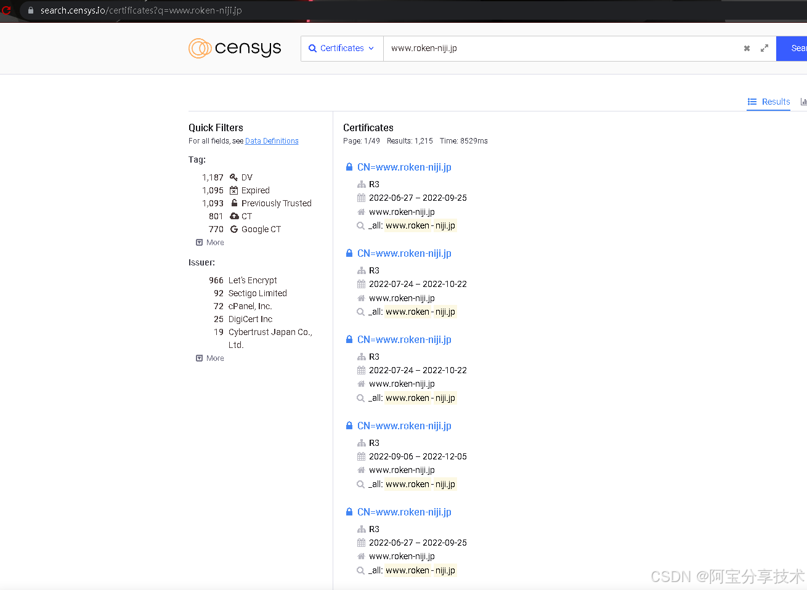Click the Google icon beside Google CT

pyautogui.click(x=234, y=229)
